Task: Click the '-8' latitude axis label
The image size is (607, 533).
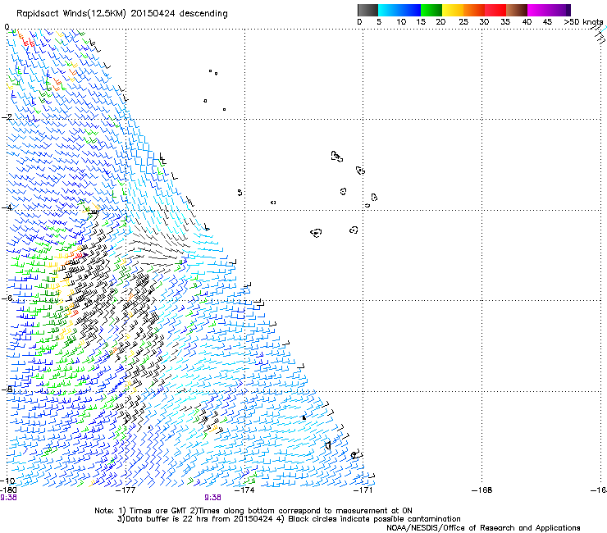Action: tap(7, 389)
